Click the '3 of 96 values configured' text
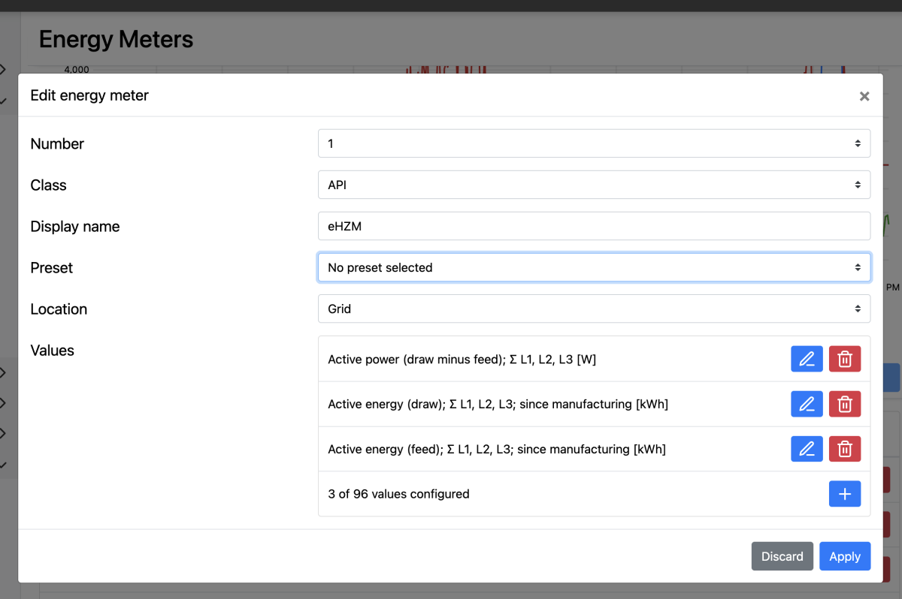Viewport: 902px width, 599px height. click(x=398, y=494)
